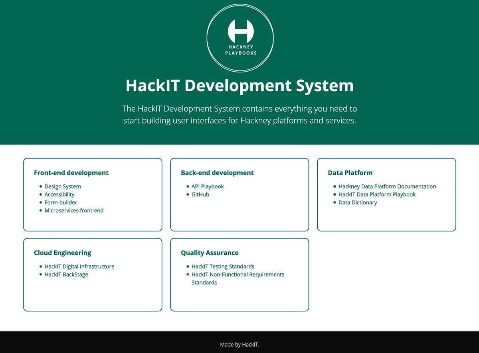Click the Data Platform heading
The width and height of the screenshot is (479, 353).
tap(350, 173)
